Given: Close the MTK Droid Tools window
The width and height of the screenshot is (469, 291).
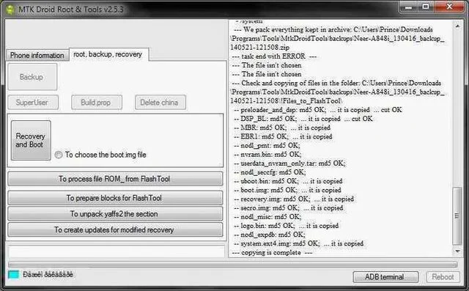Looking at the screenshot, I should click(x=449, y=7).
